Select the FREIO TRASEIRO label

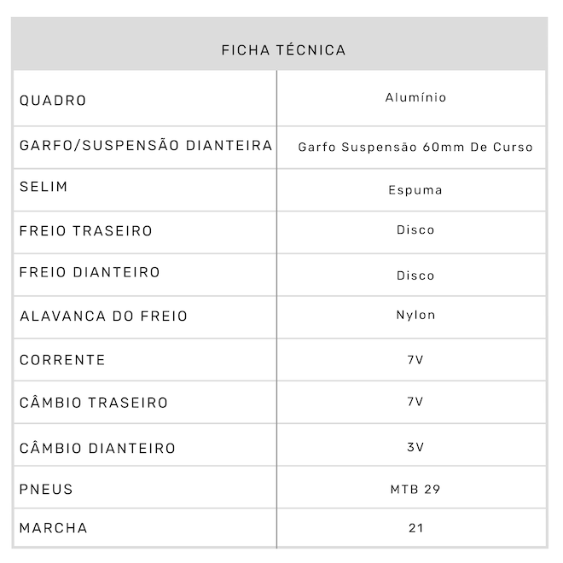86,230
